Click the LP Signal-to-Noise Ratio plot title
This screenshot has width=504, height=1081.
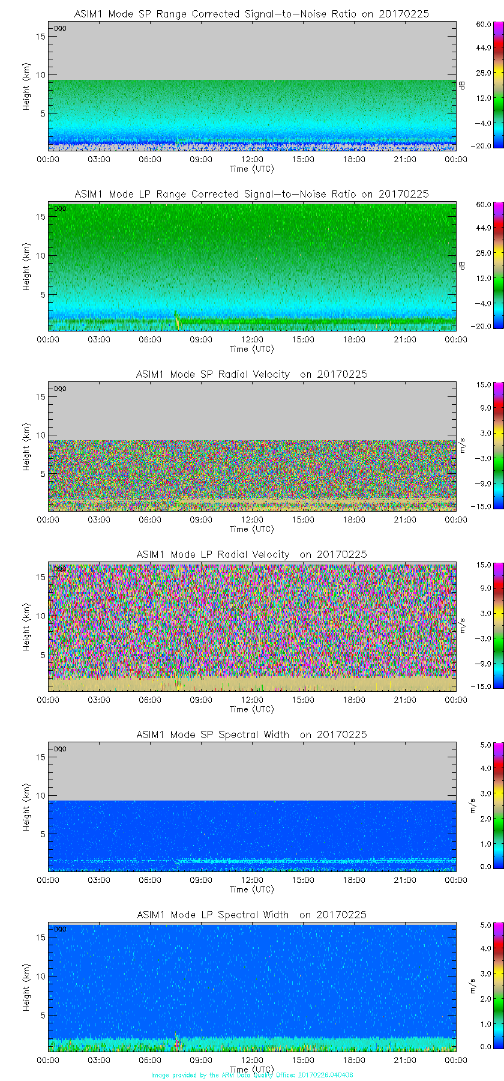[x=251, y=194]
